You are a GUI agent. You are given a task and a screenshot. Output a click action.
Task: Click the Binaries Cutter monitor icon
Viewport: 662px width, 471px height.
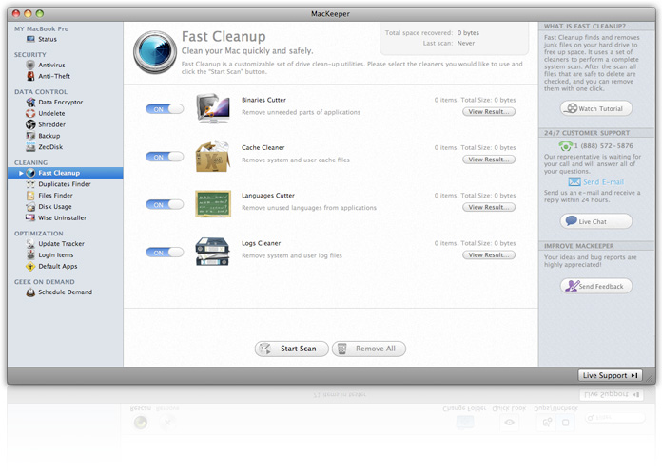point(213,108)
